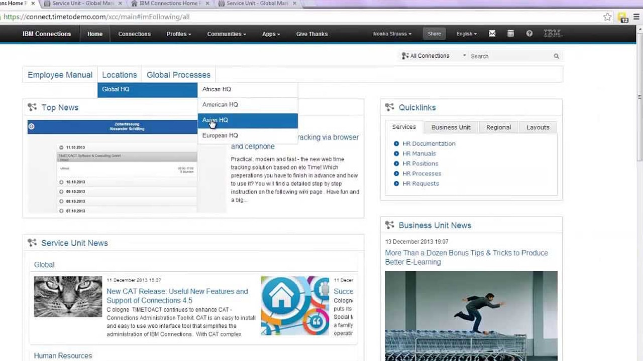Bookmark page with the star icon
The width and height of the screenshot is (643, 361).
point(607,17)
